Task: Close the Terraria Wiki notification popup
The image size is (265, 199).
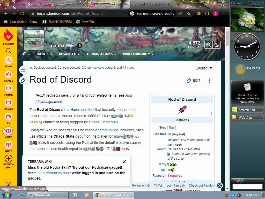Action: pyautogui.click(x=124, y=162)
